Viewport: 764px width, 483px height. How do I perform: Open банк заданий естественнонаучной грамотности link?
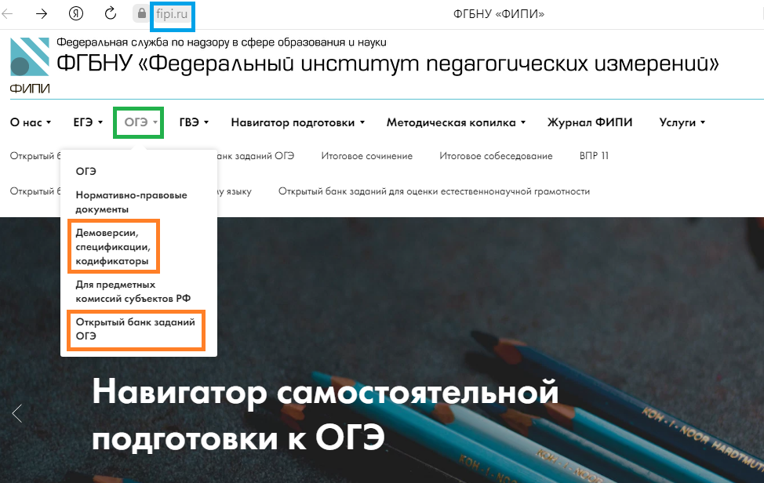[x=434, y=192]
